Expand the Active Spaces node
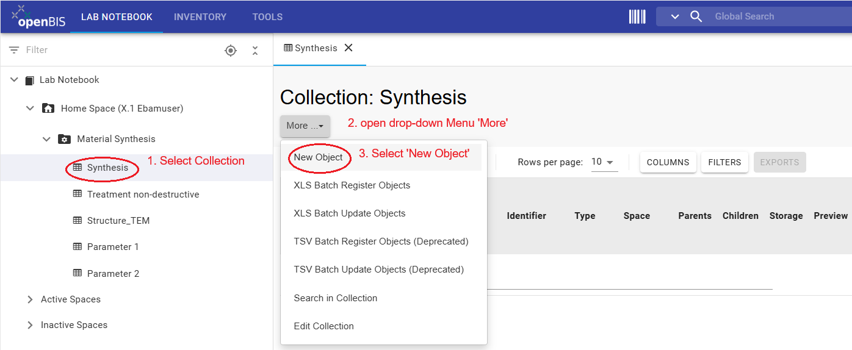 (x=30, y=299)
